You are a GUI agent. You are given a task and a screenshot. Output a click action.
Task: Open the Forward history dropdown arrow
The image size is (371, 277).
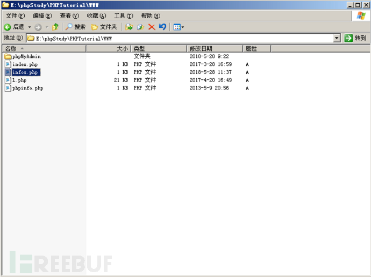click(x=47, y=27)
